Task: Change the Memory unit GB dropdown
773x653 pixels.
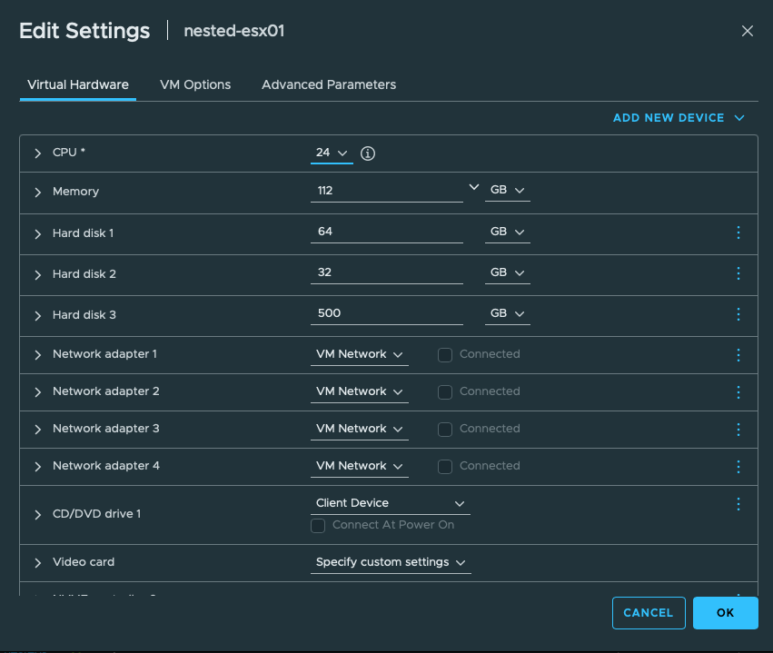Action: pyautogui.click(x=507, y=190)
